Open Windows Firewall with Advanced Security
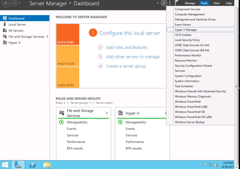Image resolution: width=240 pixels, height=169 pixels. click(200, 91)
